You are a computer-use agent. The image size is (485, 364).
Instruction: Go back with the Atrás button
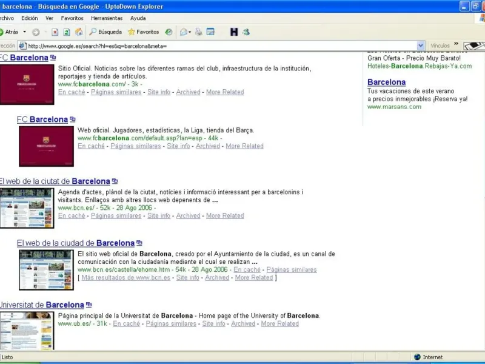[x=9, y=32]
